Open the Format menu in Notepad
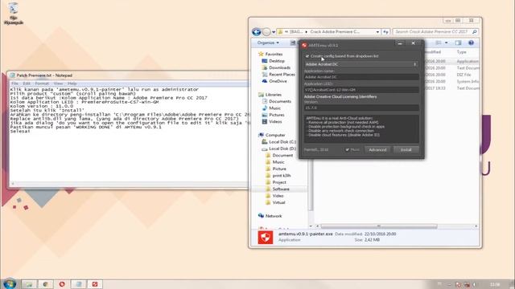 pos(42,83)
